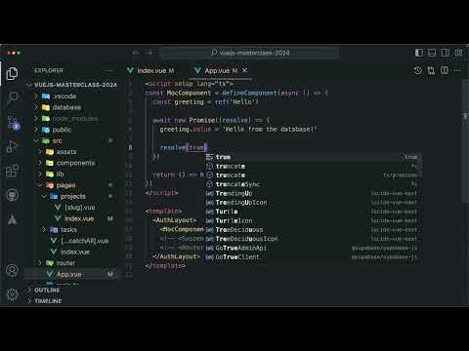The width and height of the screenshot is (469, 351).
Task: Choose first 'truncate' suggestion
Action: pos(314,166)
